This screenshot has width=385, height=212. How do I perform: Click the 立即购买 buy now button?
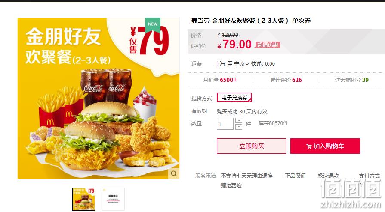pyautogui.click(x=251, y=146)
